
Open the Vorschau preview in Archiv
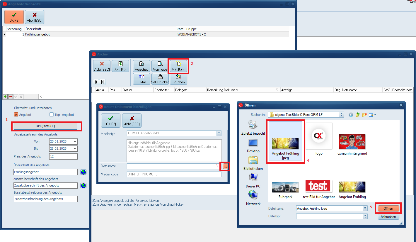141,66
